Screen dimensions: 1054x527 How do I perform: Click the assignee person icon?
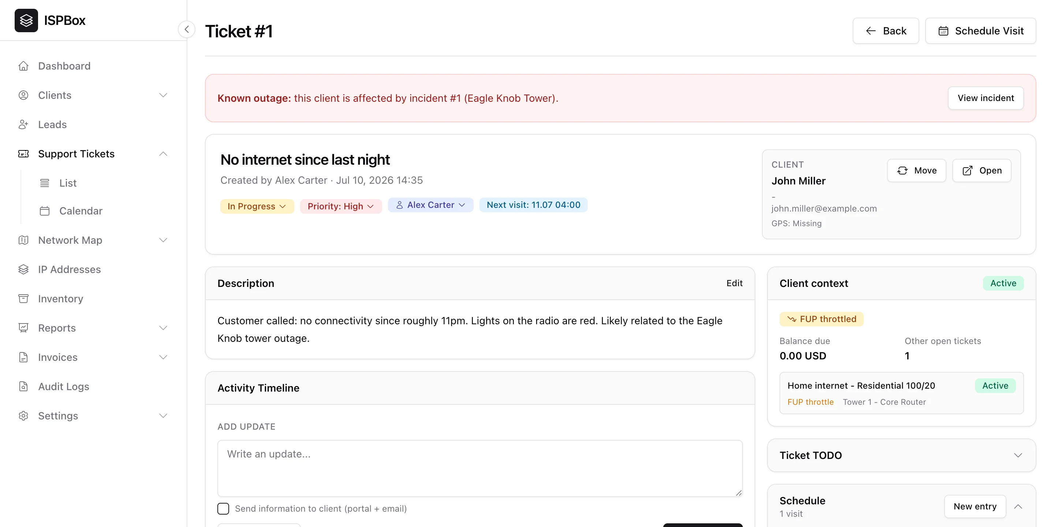point(399,205)
